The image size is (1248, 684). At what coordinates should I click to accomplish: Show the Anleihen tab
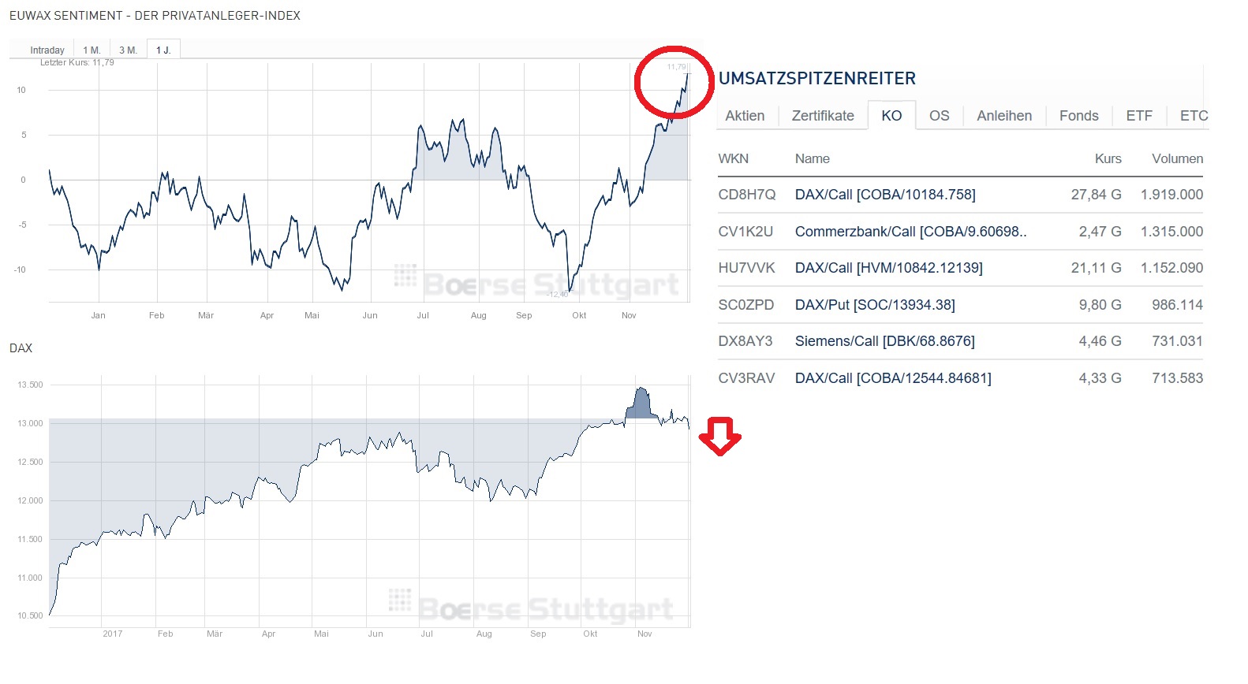pyautogui.click(x=1004, y=116)
